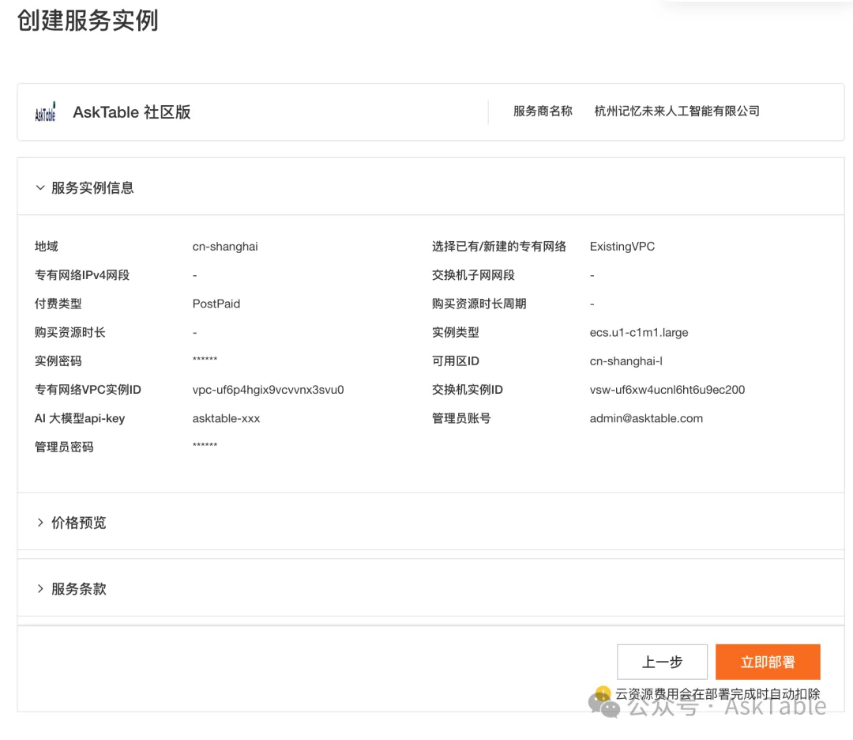Click the ExistingVPC network value
853x740 pixels.
click(622, 247)
